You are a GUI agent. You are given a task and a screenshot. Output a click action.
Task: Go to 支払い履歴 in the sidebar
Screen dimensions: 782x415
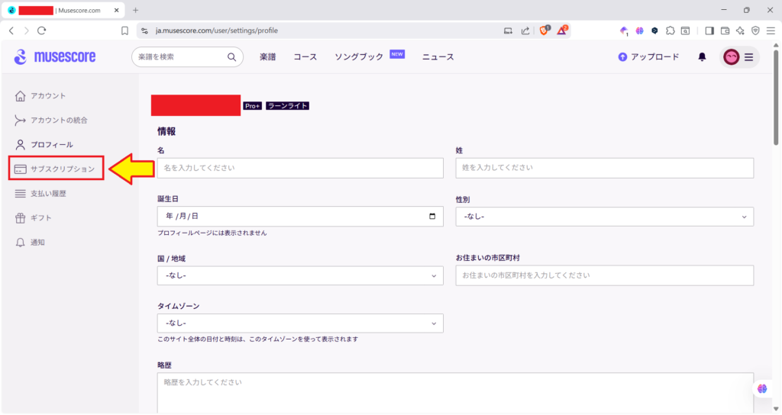(x=48, y=194)
